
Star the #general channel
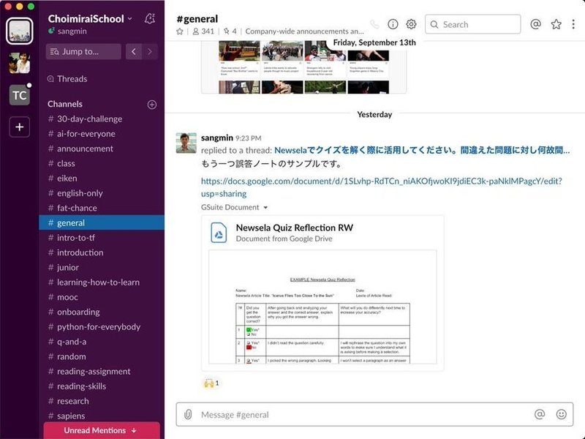pyautogui.click(x=179, y=31)
